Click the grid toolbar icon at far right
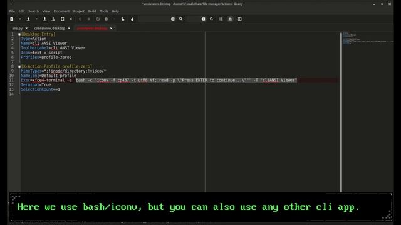401x225 pixels. point(239,19)
